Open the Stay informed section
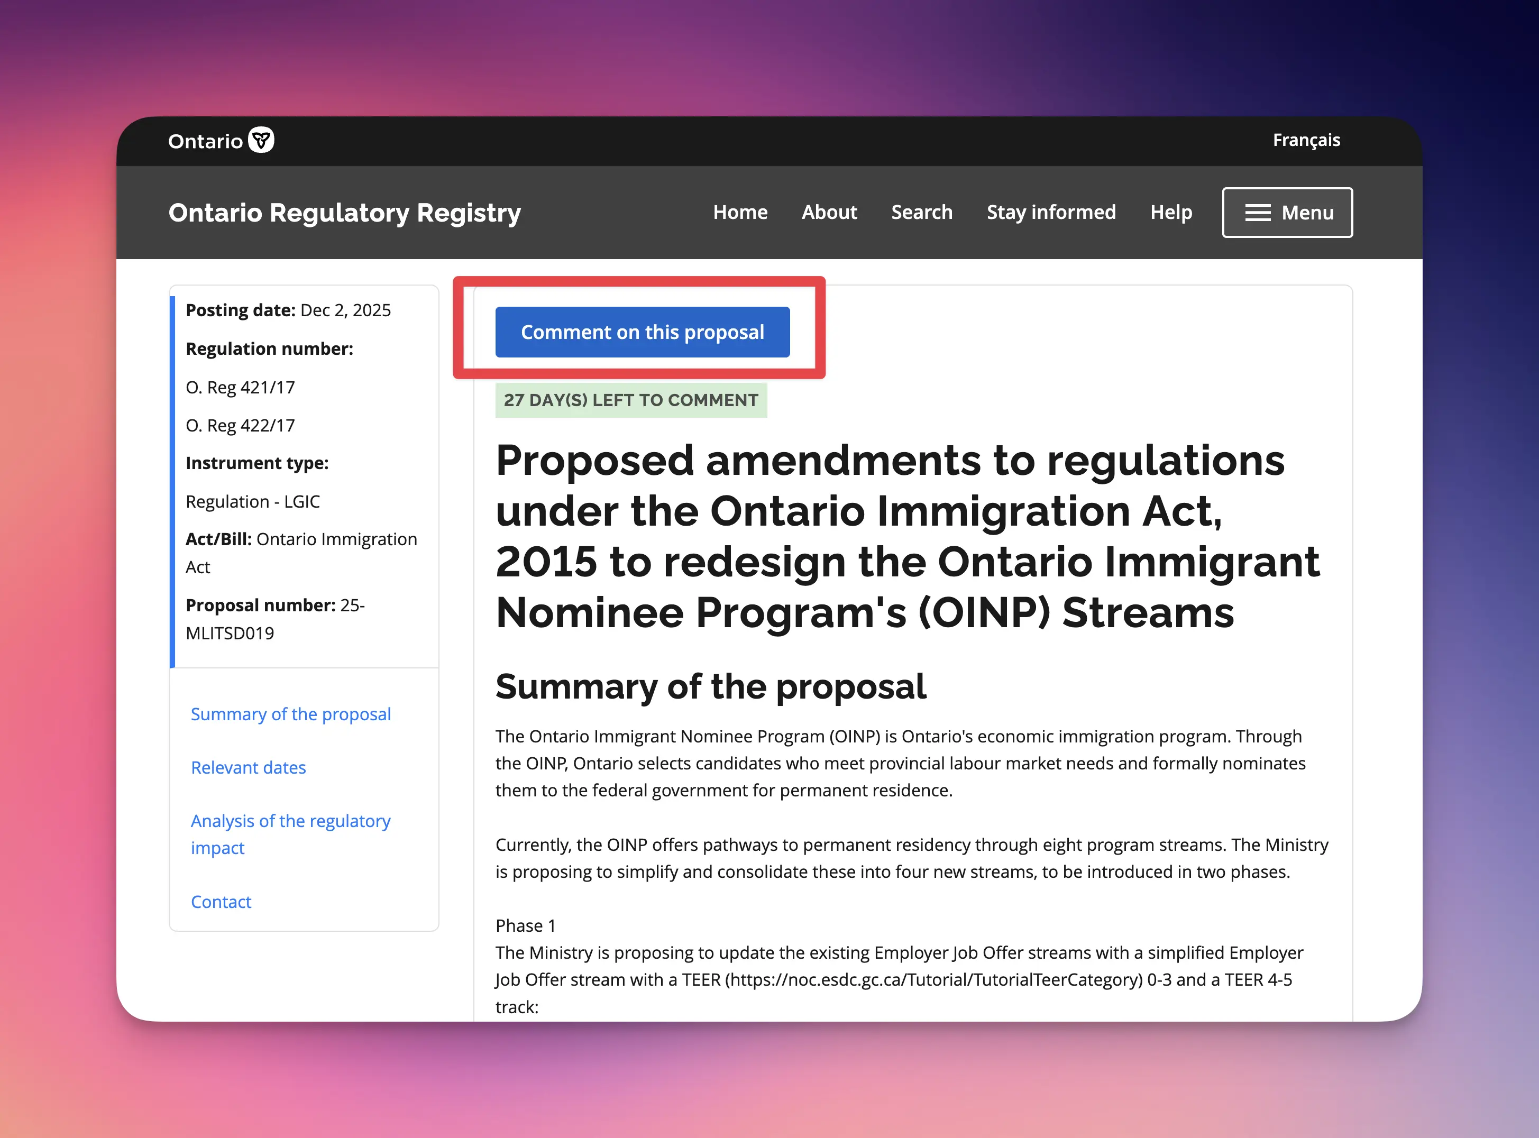 click(x=1050, y=212)
